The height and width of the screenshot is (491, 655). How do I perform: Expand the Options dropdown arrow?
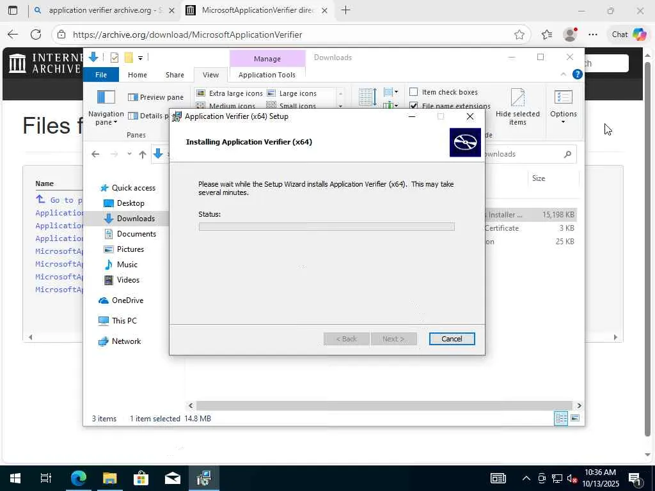pos(563,122)
